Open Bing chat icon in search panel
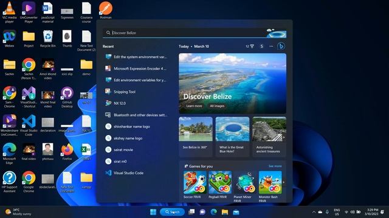 click(281, 46)
